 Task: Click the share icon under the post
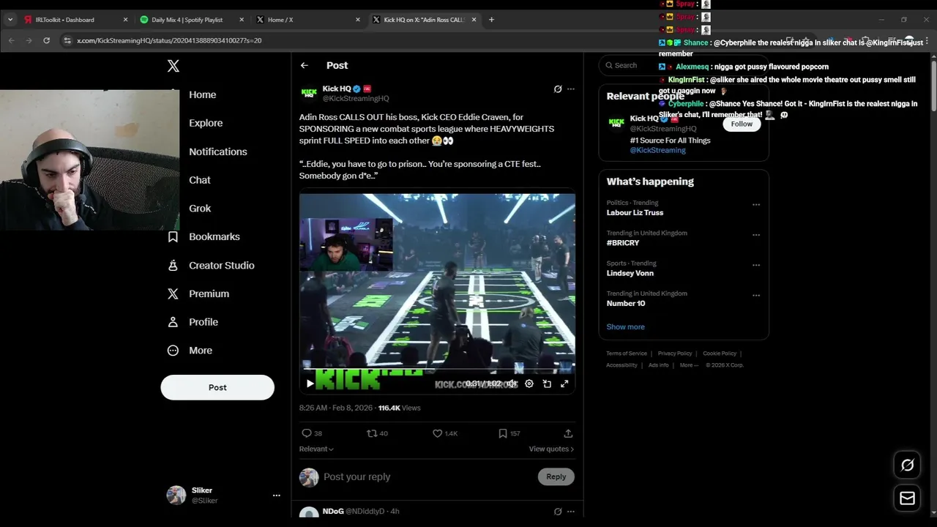pos(568,433)
